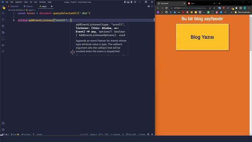
Task: Open the Selection menu
Action: [x=19, y=2]
